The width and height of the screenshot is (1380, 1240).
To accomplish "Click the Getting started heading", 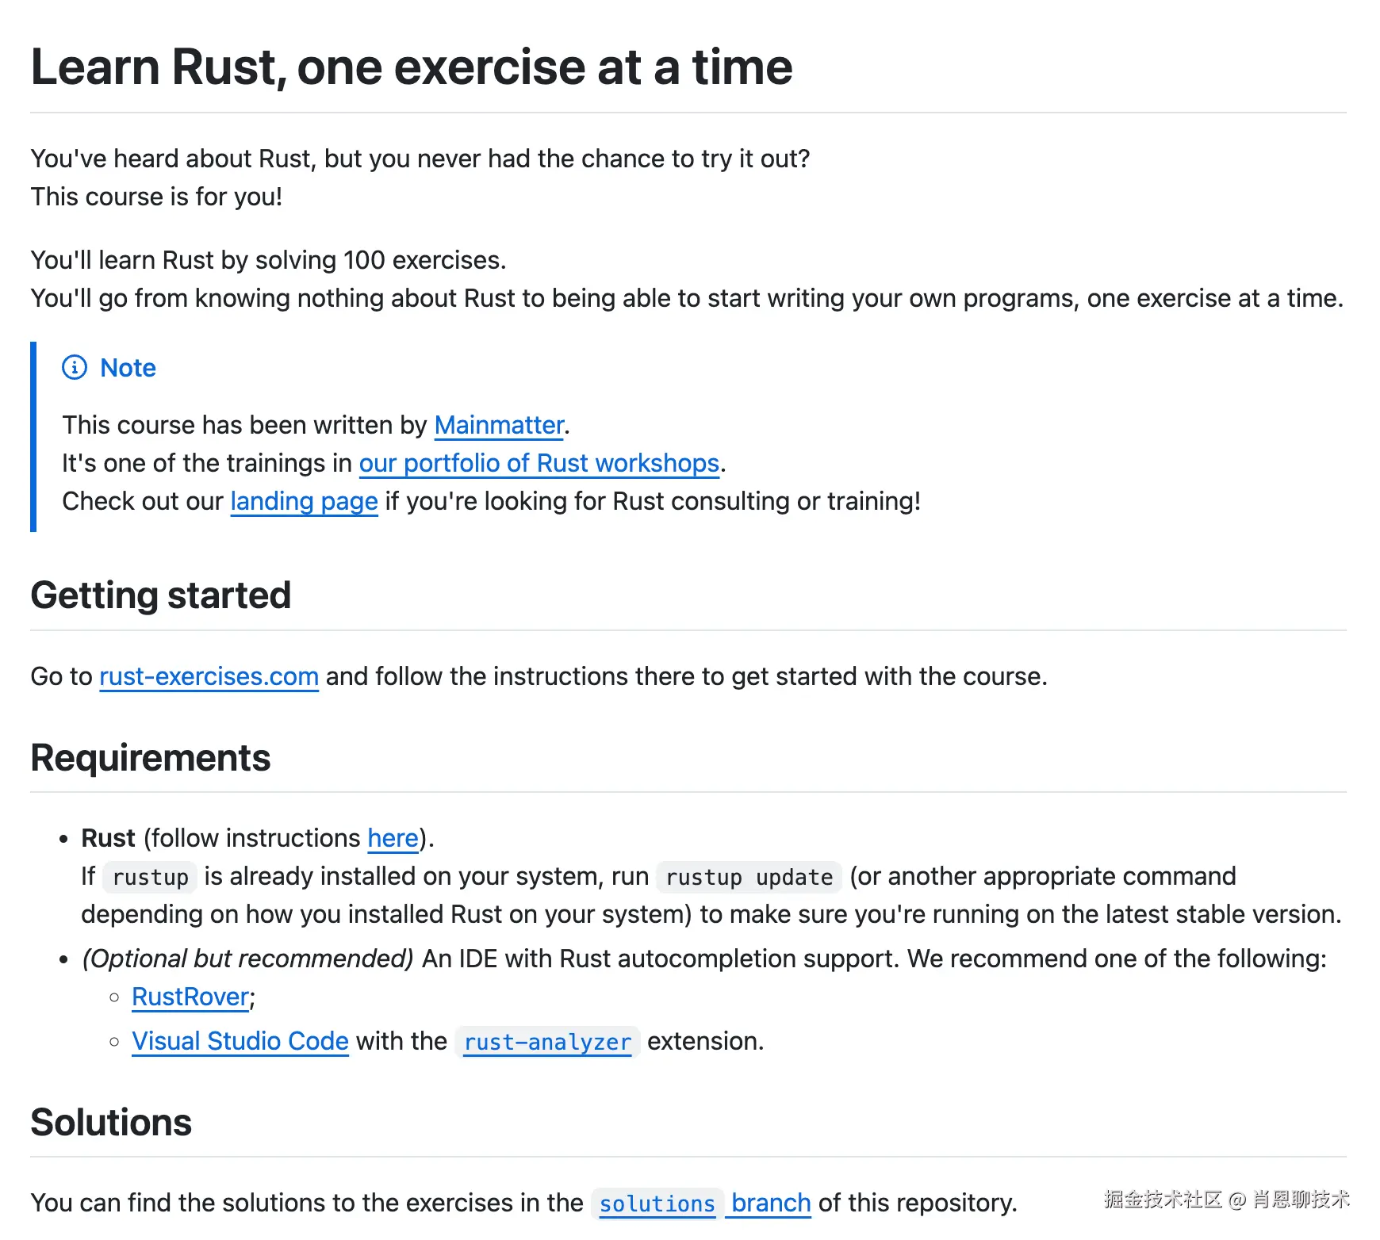I will [x=161, y=595].
